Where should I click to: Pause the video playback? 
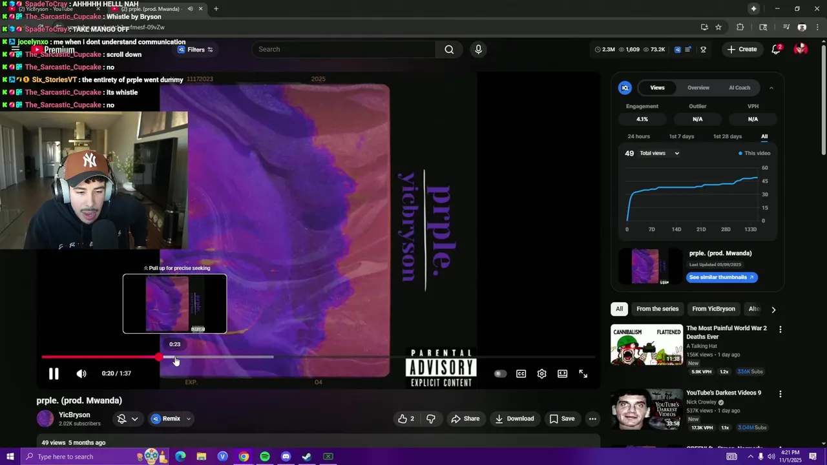(54, 373)
